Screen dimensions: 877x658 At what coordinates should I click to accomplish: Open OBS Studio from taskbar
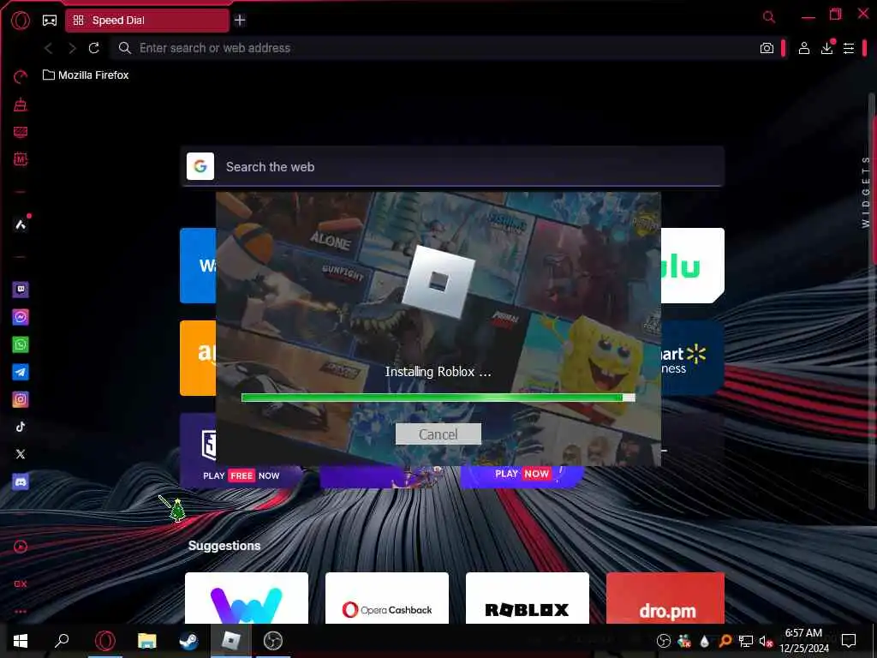pyautogui.click(x=273, y=641)
